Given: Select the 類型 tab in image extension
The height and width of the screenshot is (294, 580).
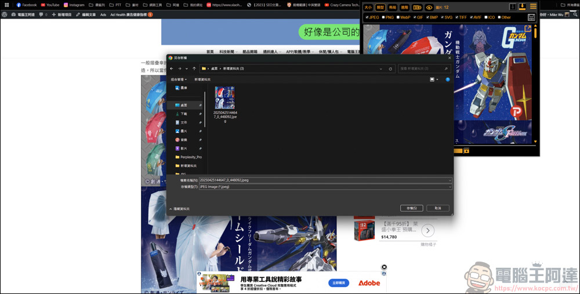Looking at the screenshot, I should [380, 8].
